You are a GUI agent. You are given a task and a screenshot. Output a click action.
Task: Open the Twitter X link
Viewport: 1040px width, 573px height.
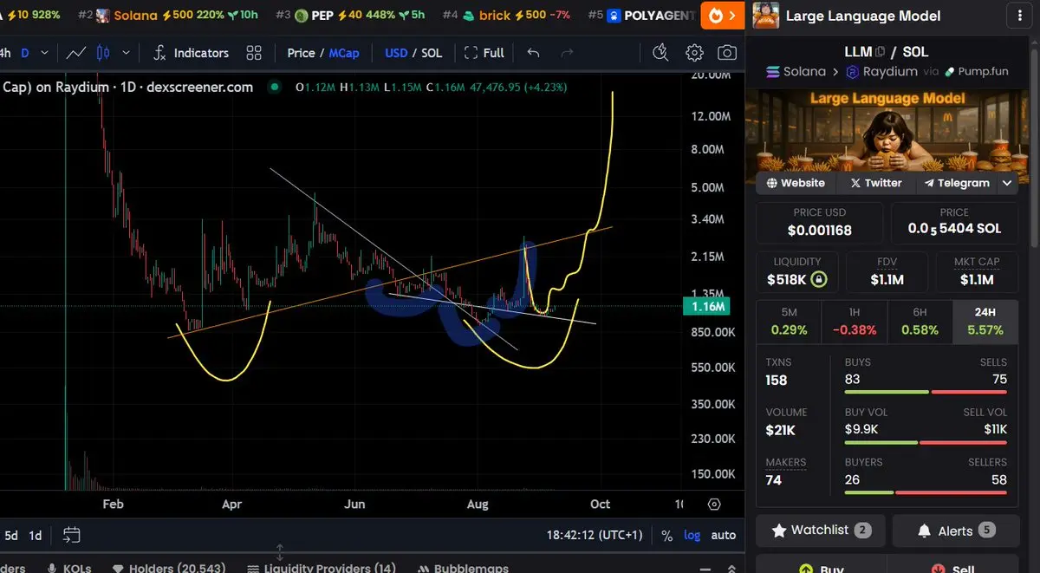coord(876,183)
